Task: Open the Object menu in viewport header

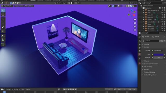Action: (x=31, y=6)
